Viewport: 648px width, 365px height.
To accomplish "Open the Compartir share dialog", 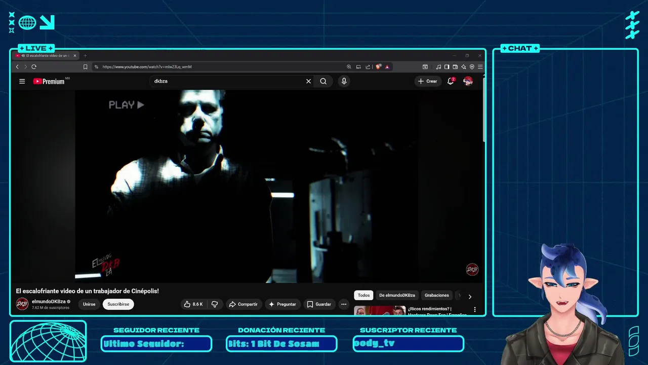I will (x=244, y=304).
